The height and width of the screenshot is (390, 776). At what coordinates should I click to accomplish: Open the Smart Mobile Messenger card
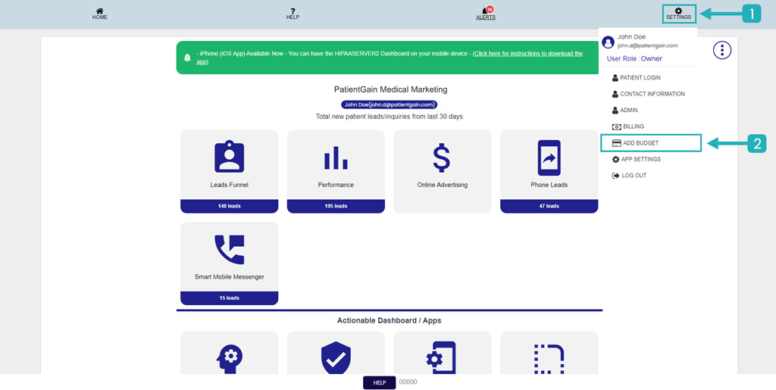click(229, 264)
